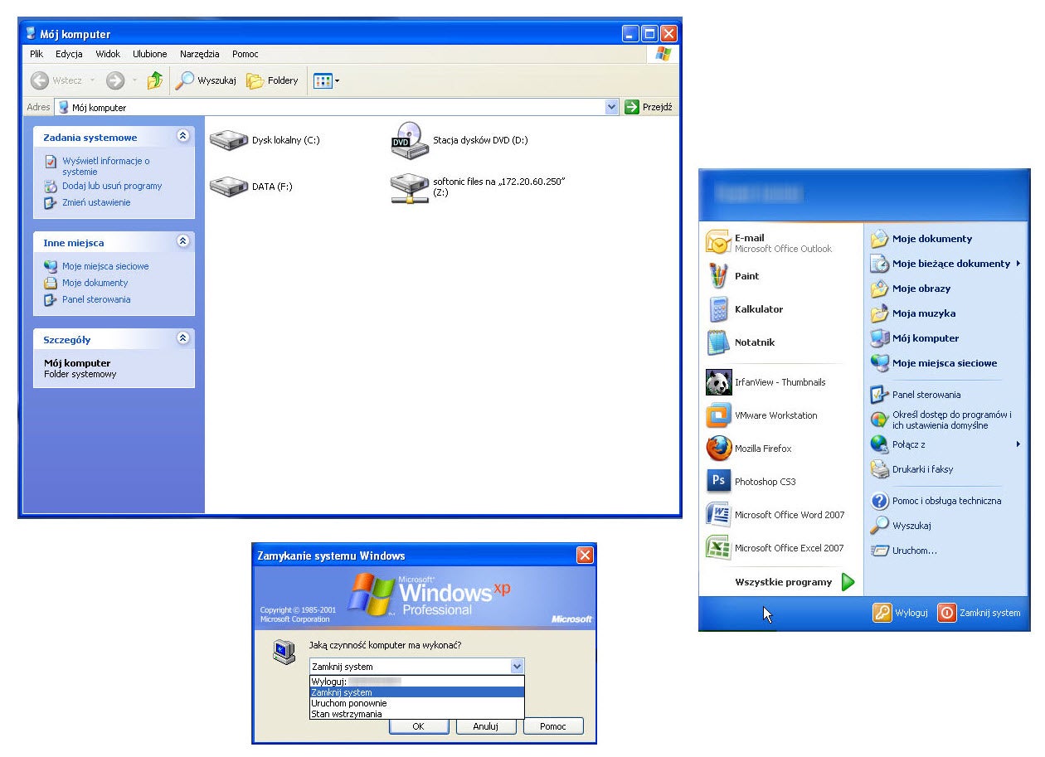Click the Przejdź go button

point(649,107)
